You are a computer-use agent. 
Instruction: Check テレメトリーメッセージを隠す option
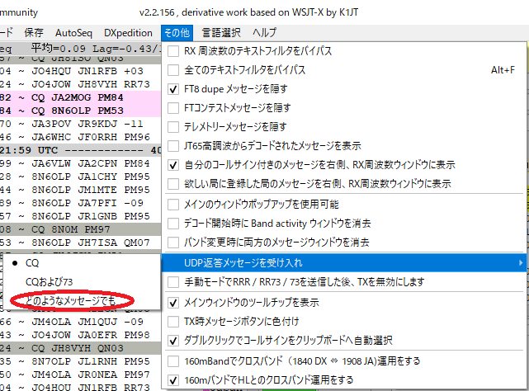click(x=173, y=127)
